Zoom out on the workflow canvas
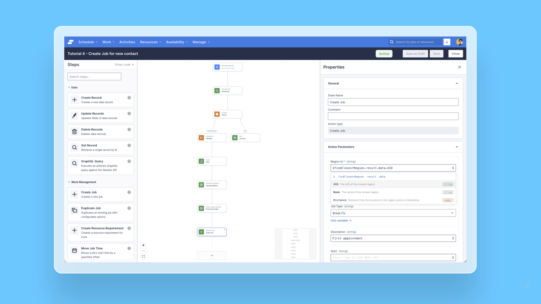 (x=143, y=251)
